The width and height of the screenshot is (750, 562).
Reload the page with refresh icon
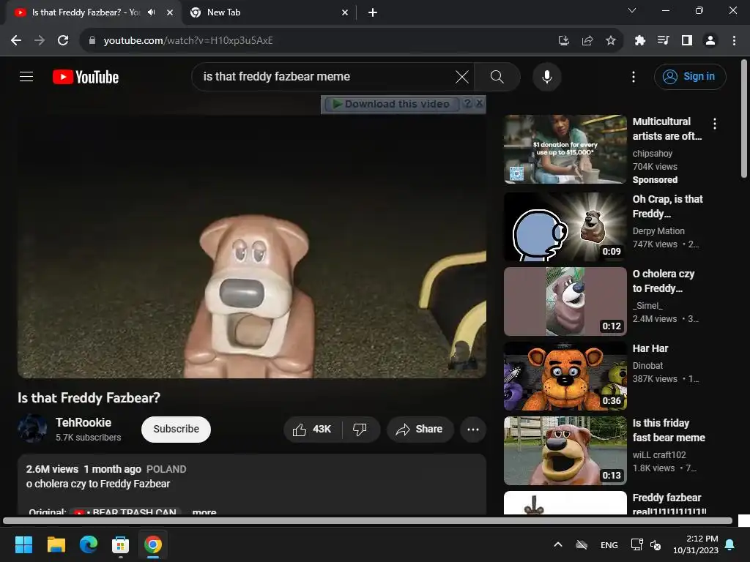click(x=63, y=41)
